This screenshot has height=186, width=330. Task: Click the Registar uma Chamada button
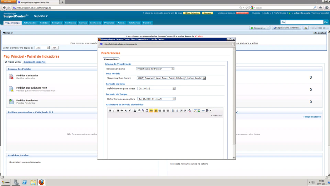(286, 28)
